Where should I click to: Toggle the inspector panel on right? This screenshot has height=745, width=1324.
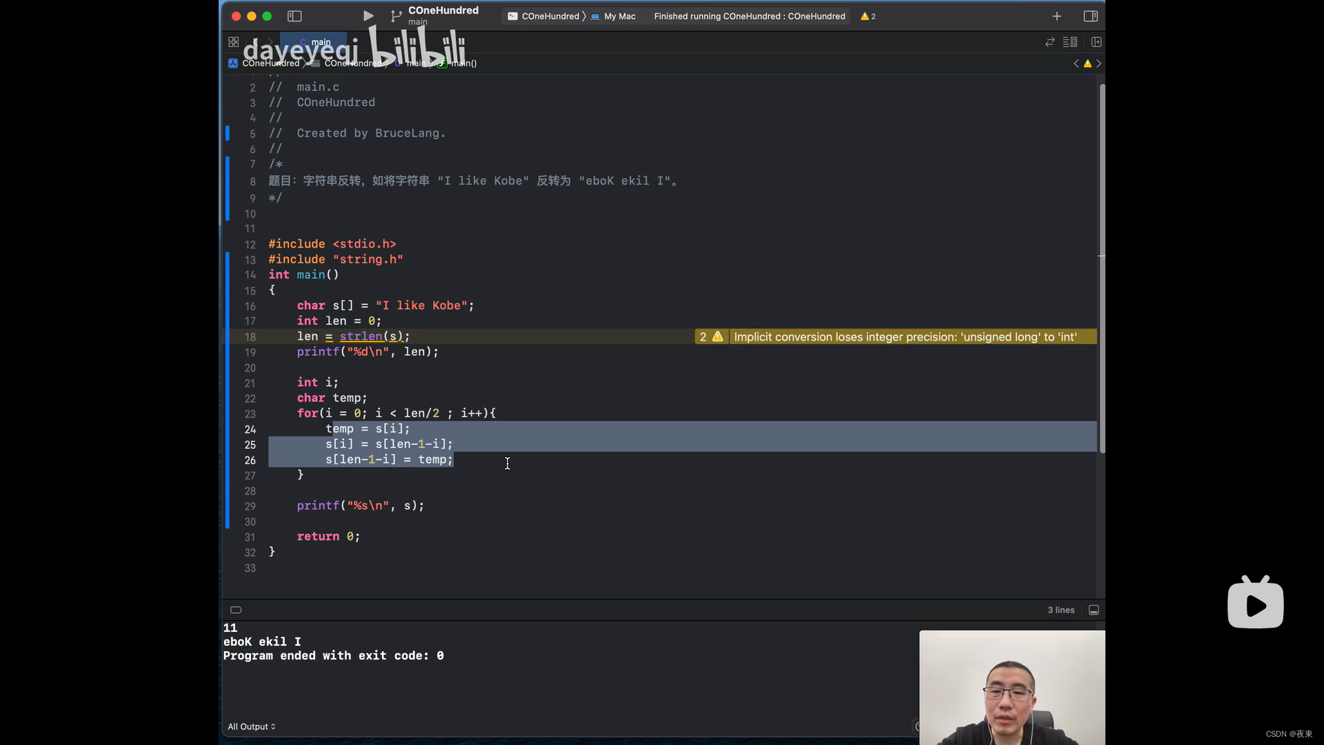[x=1090, y=16]
